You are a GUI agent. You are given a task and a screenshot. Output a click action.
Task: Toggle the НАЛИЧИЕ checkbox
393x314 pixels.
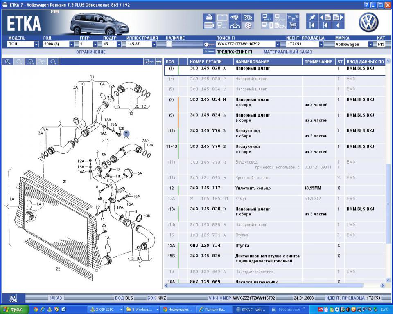(x=169, y=44)
